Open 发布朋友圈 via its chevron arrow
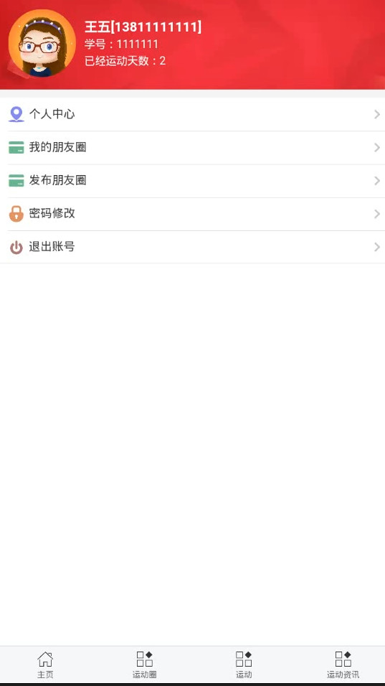The height and width of the screenshot is (686, 385). (376, 181)
